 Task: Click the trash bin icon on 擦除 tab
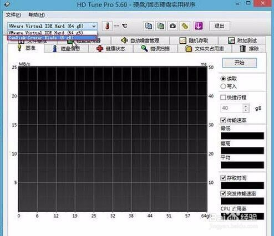point(242,49)
